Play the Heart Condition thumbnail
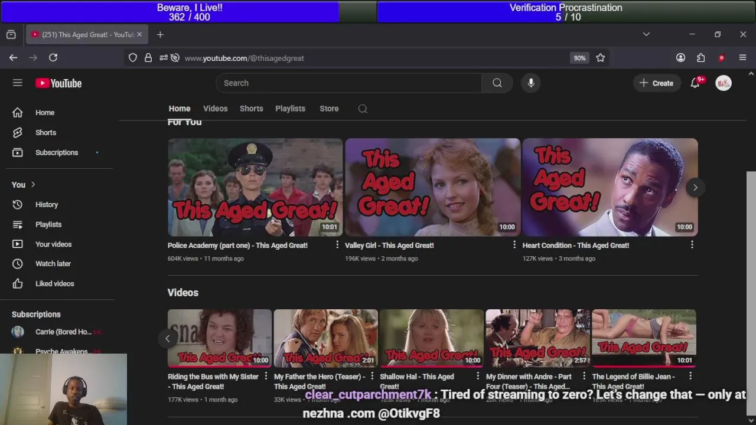 pos(610,187)
